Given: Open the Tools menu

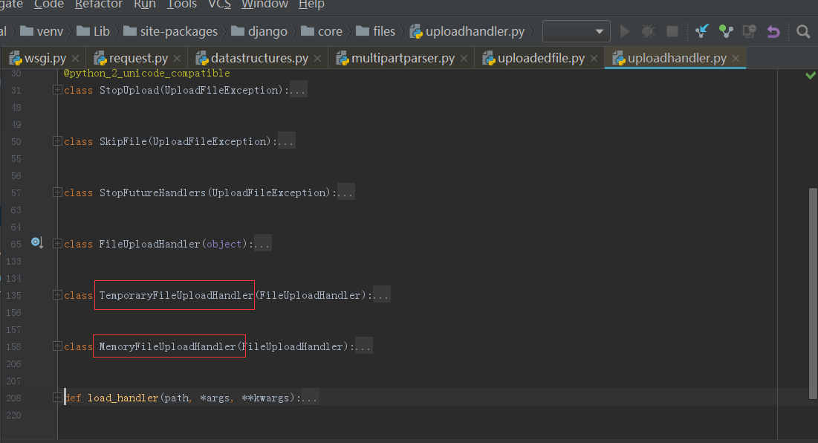Looking at the screenshot, I should coord(181,4).
